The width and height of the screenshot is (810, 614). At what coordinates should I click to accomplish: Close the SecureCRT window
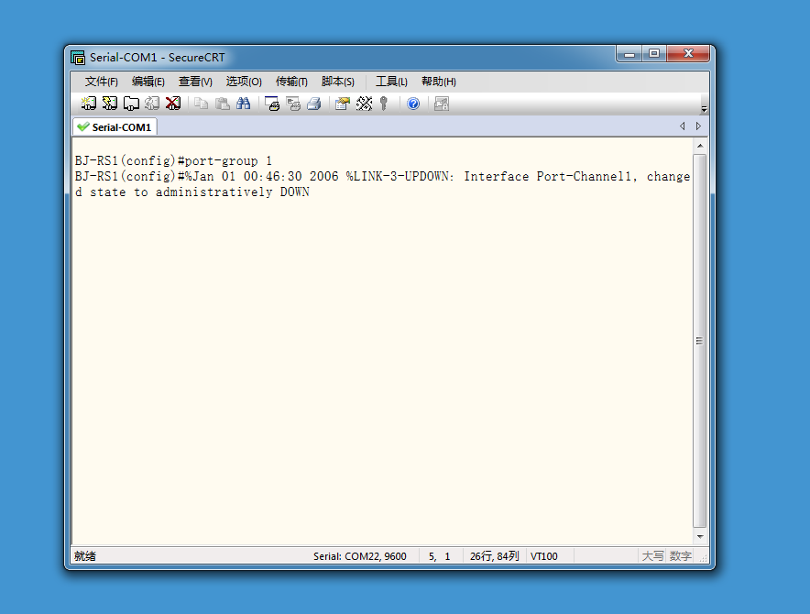click(x=688, y=54)
